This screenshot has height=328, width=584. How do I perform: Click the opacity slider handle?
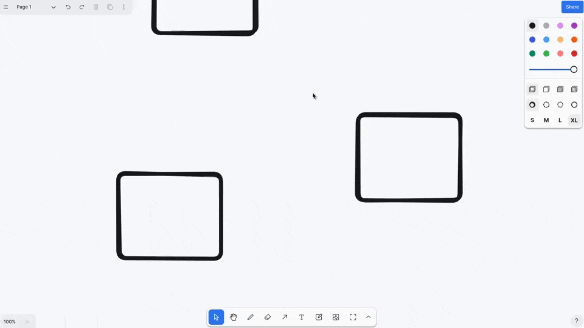pyautogui.click(x=574, y=69)
